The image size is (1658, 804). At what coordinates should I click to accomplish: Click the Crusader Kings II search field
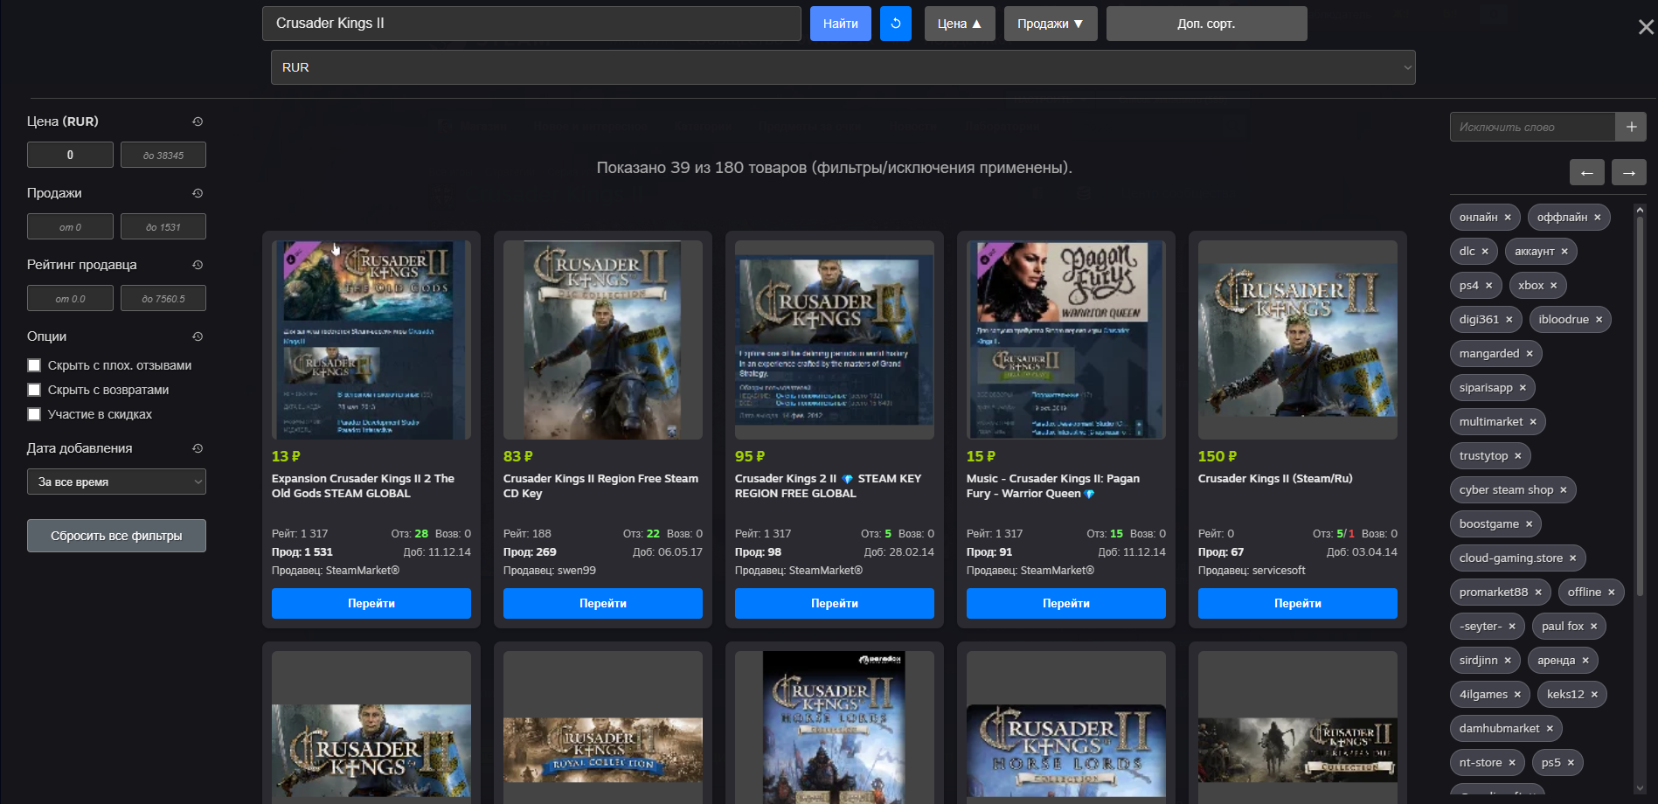(531, 24)
